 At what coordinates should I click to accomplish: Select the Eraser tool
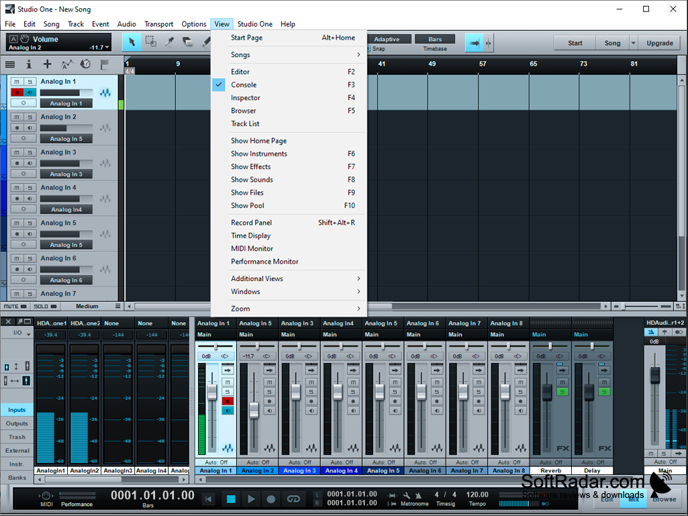click(188, 42)
